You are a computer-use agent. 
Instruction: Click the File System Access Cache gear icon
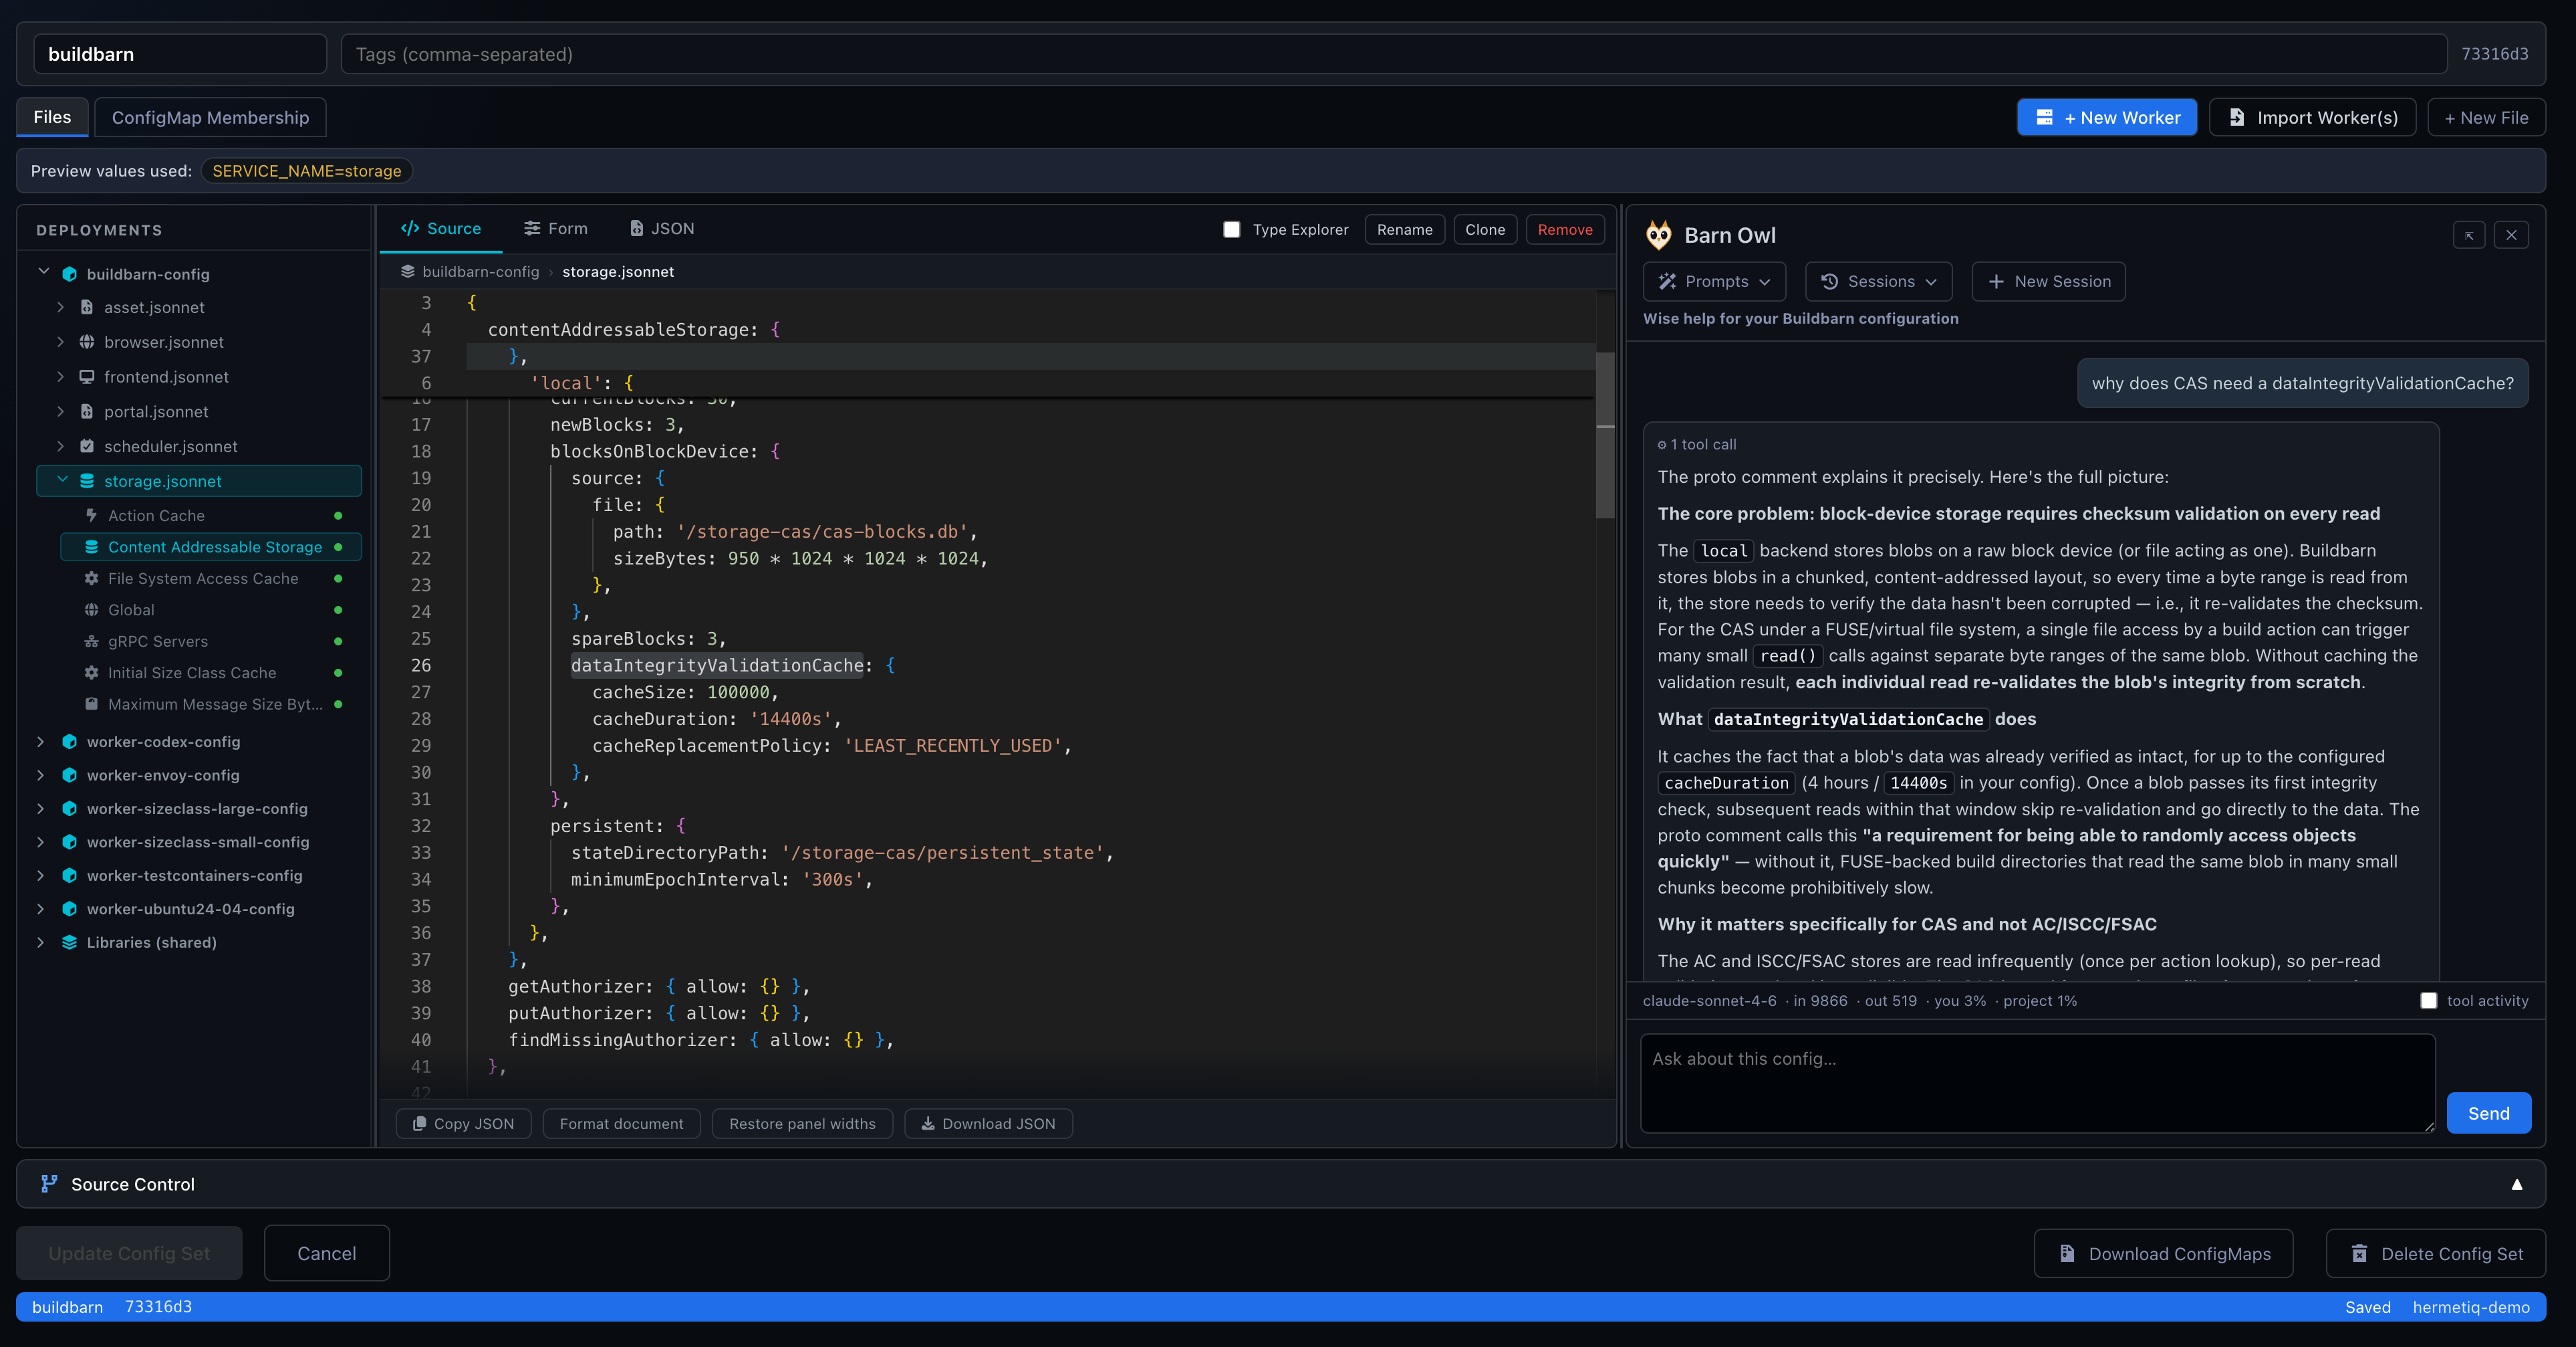pos(91,579)
